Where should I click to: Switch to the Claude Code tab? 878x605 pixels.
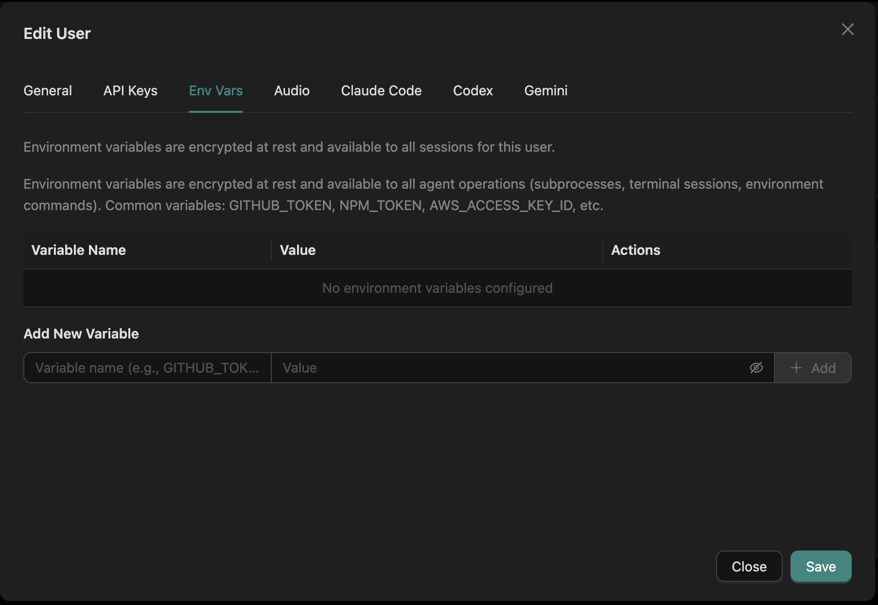(381, 90)
